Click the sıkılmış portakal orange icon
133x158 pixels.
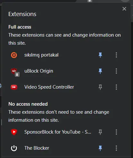14,55
